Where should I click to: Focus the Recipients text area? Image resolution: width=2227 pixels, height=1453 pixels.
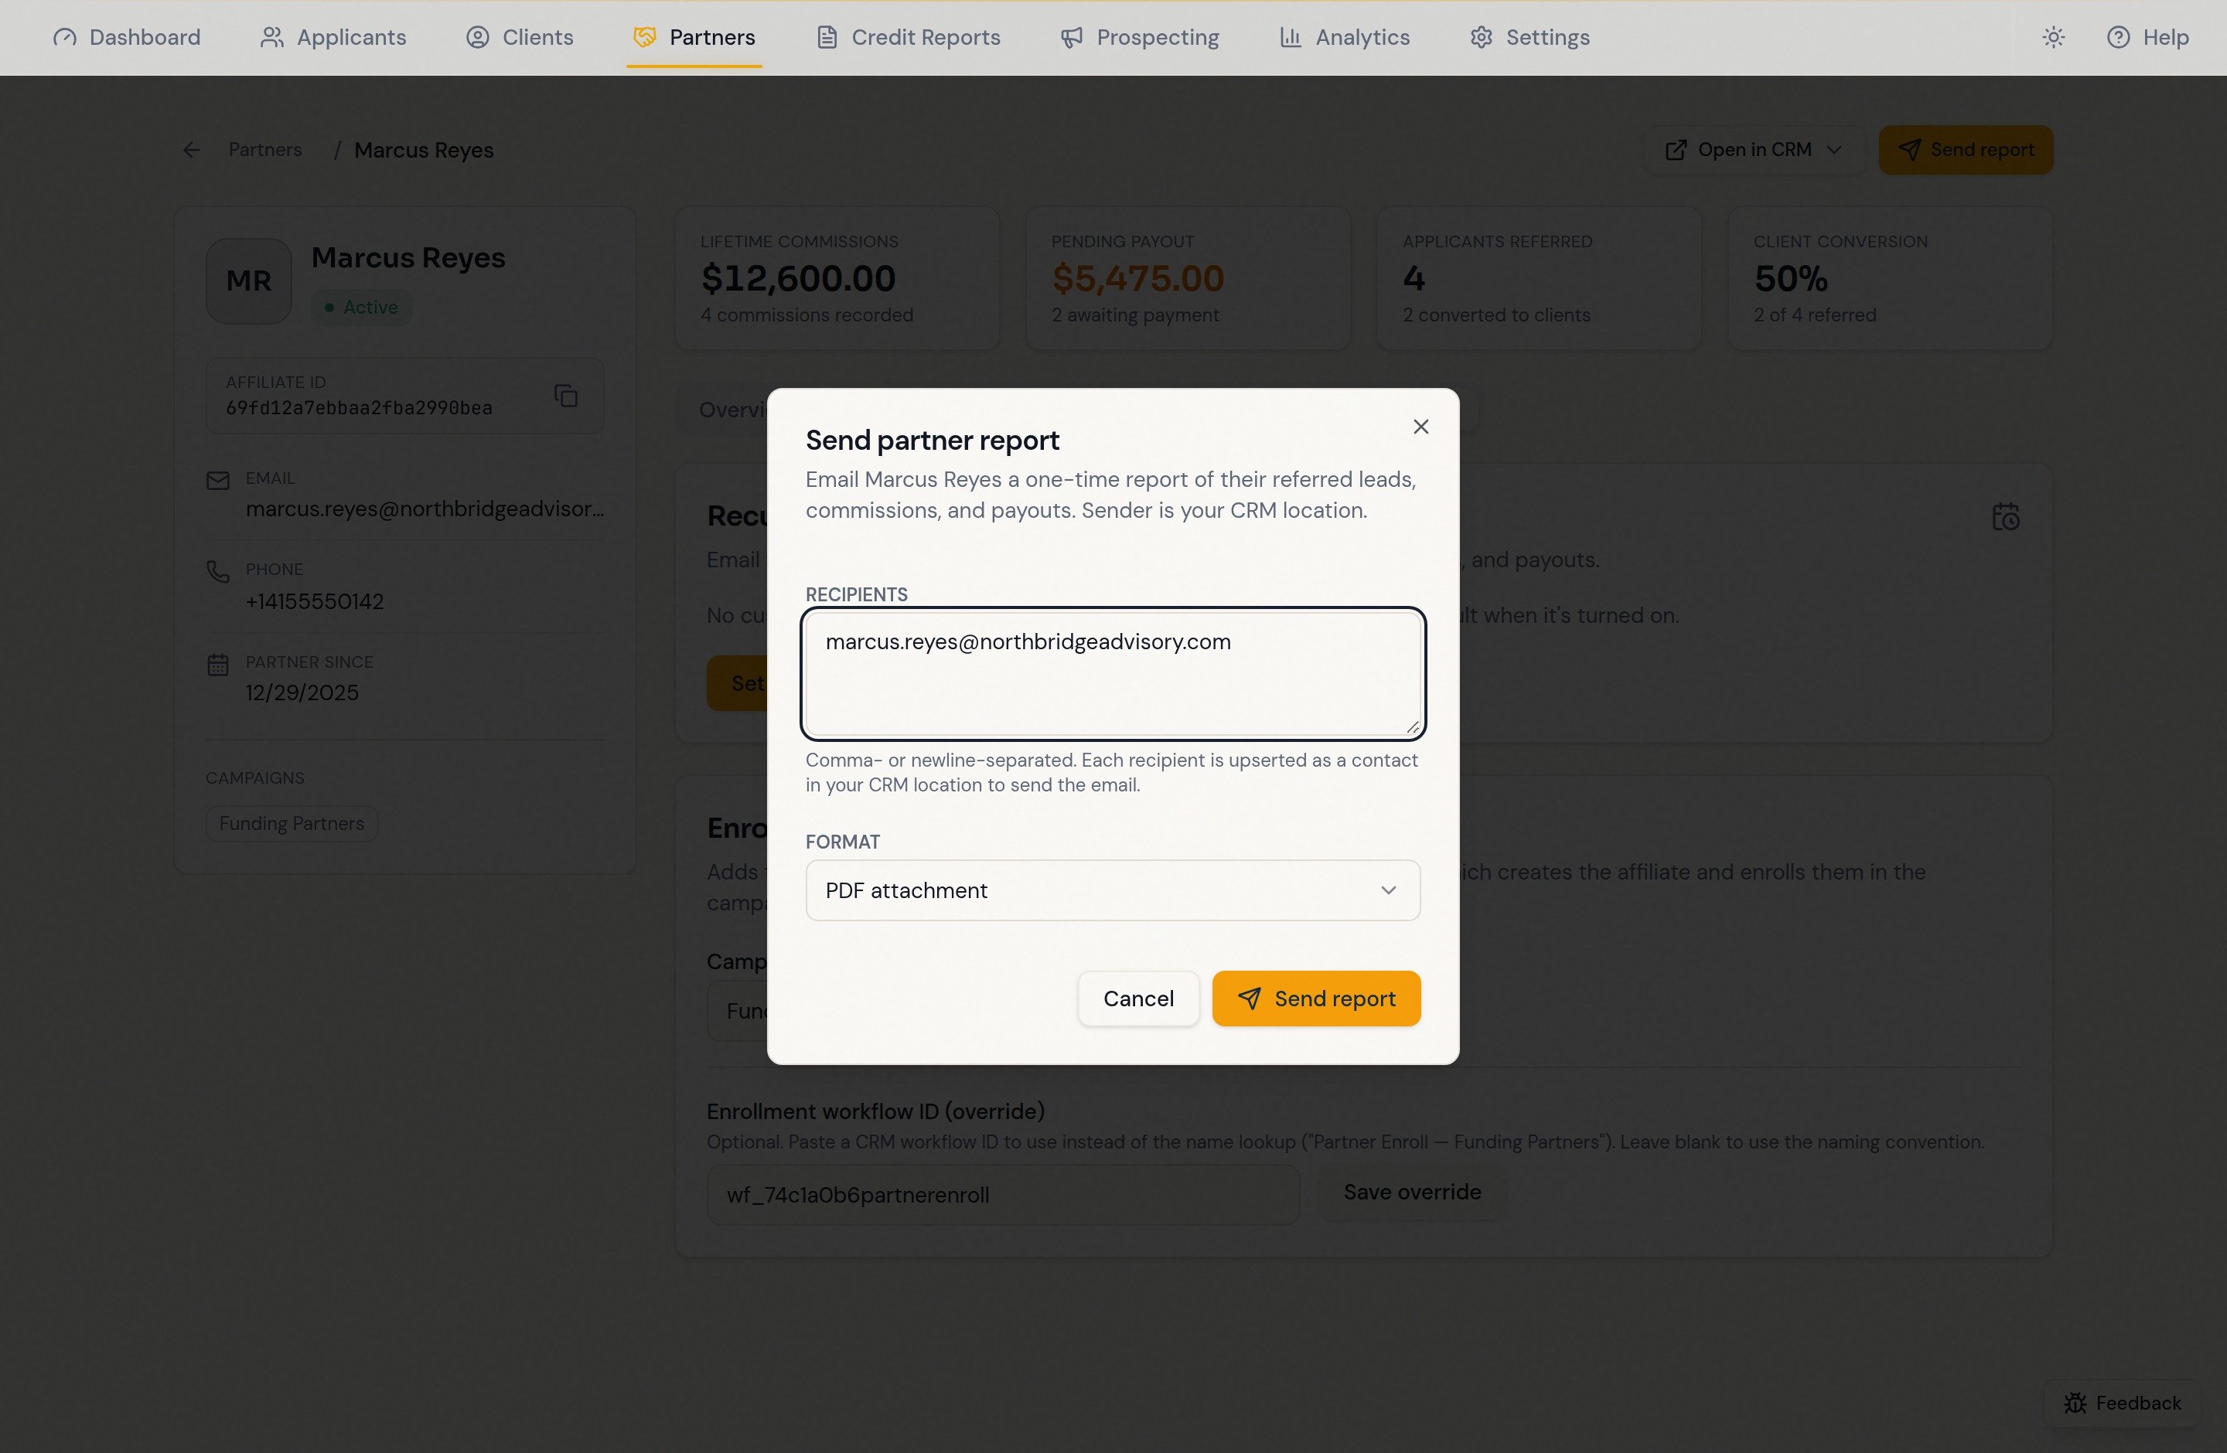(x=1113, y=673)
